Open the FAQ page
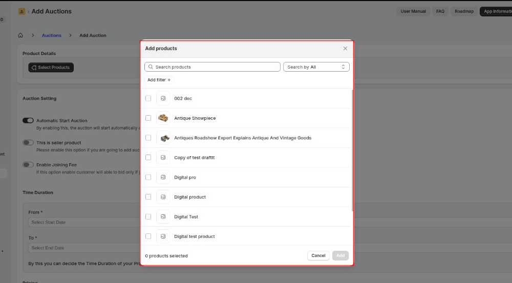Screen dimensions: 512x283 point(440,11)
